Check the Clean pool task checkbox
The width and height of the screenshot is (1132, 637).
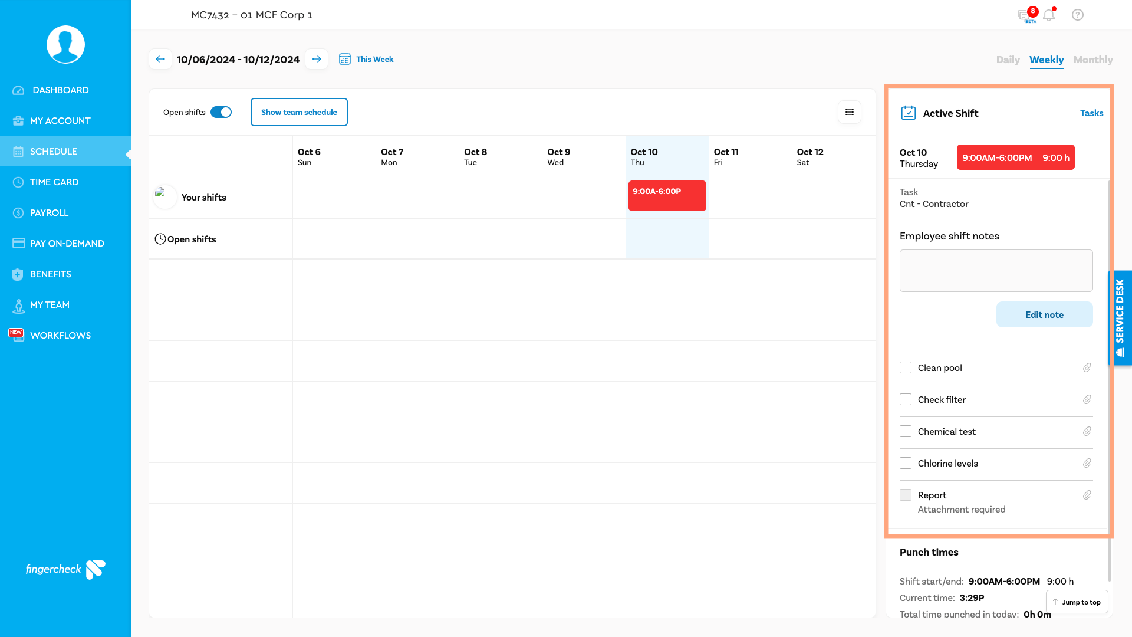(x=906, y=368)
